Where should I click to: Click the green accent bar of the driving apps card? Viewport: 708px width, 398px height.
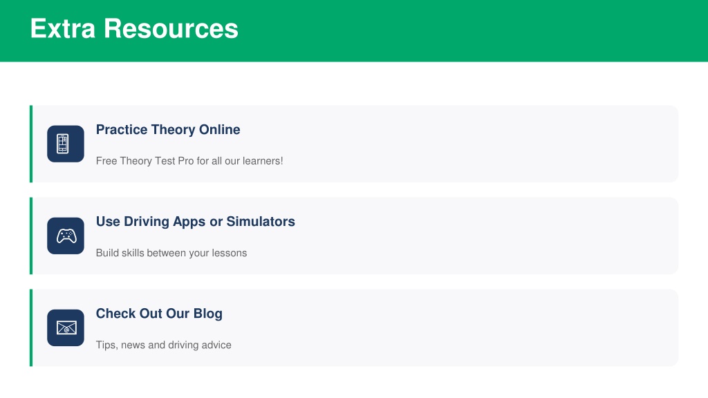[x=31, y=236]
